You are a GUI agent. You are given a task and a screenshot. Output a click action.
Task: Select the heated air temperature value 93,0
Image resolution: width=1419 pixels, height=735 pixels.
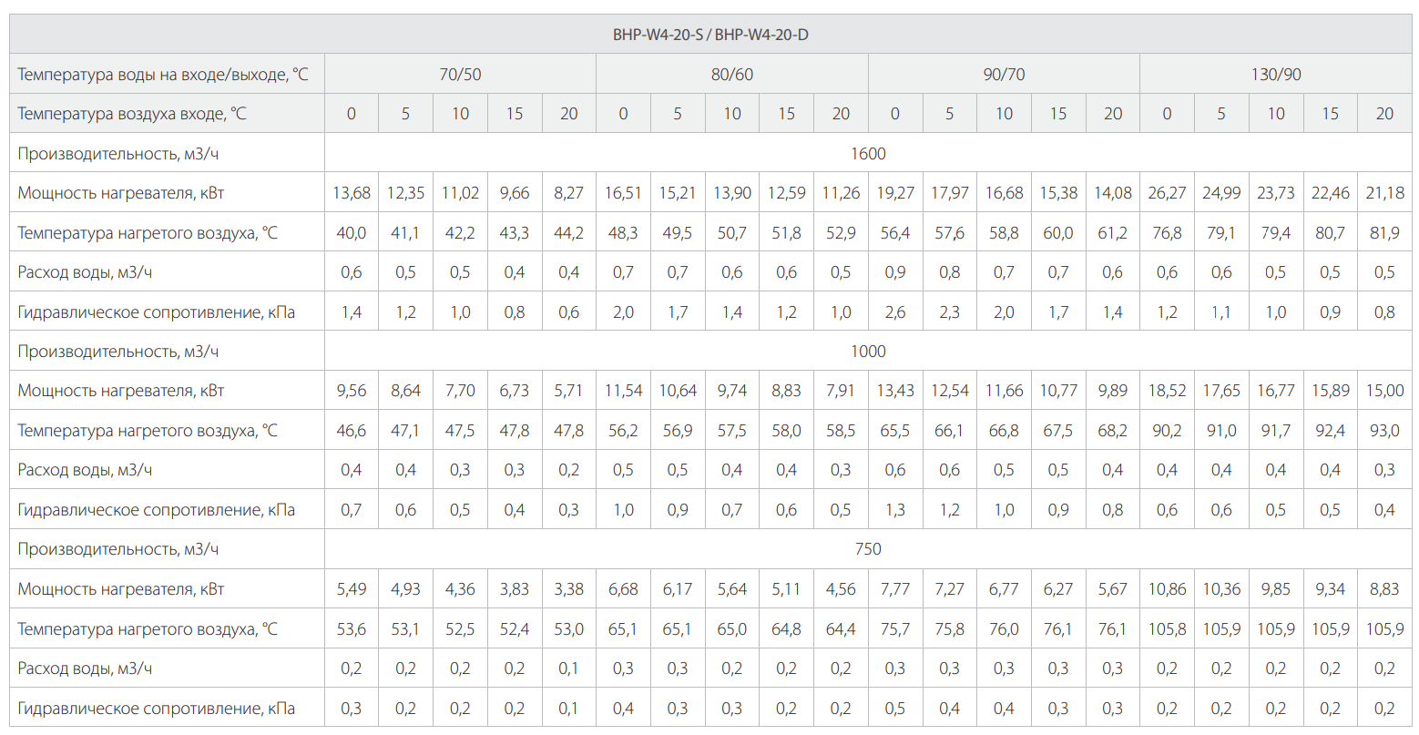1384,431
